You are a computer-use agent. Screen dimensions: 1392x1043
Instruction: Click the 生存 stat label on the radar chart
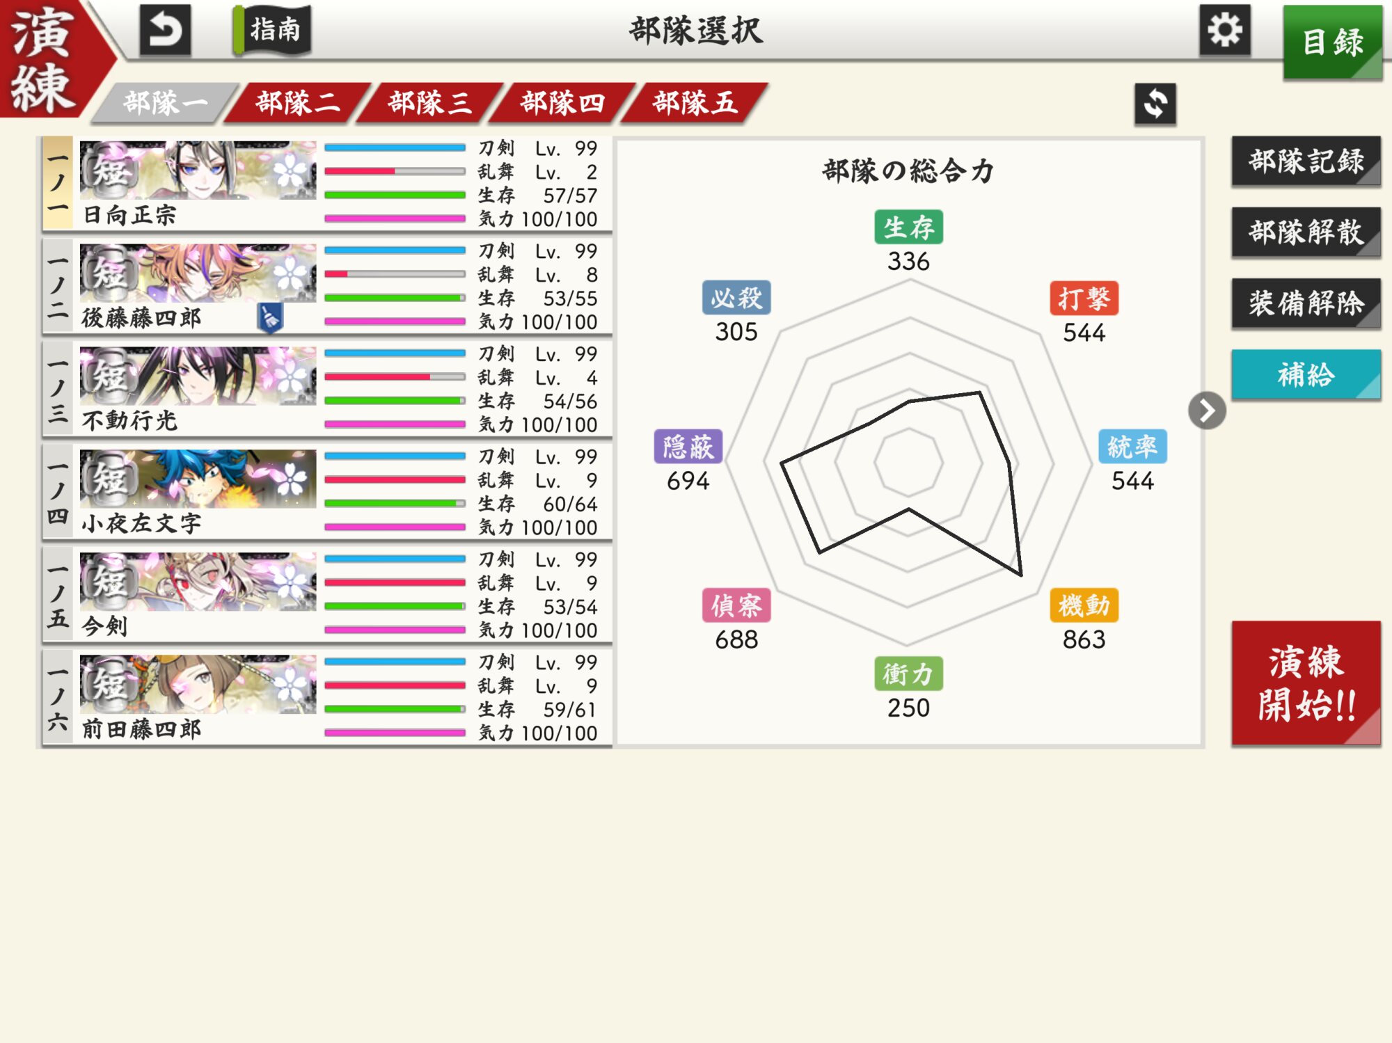[908, 227]
